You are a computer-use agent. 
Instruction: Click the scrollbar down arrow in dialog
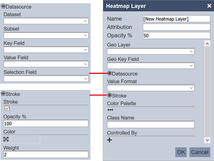tap(207, 140)
